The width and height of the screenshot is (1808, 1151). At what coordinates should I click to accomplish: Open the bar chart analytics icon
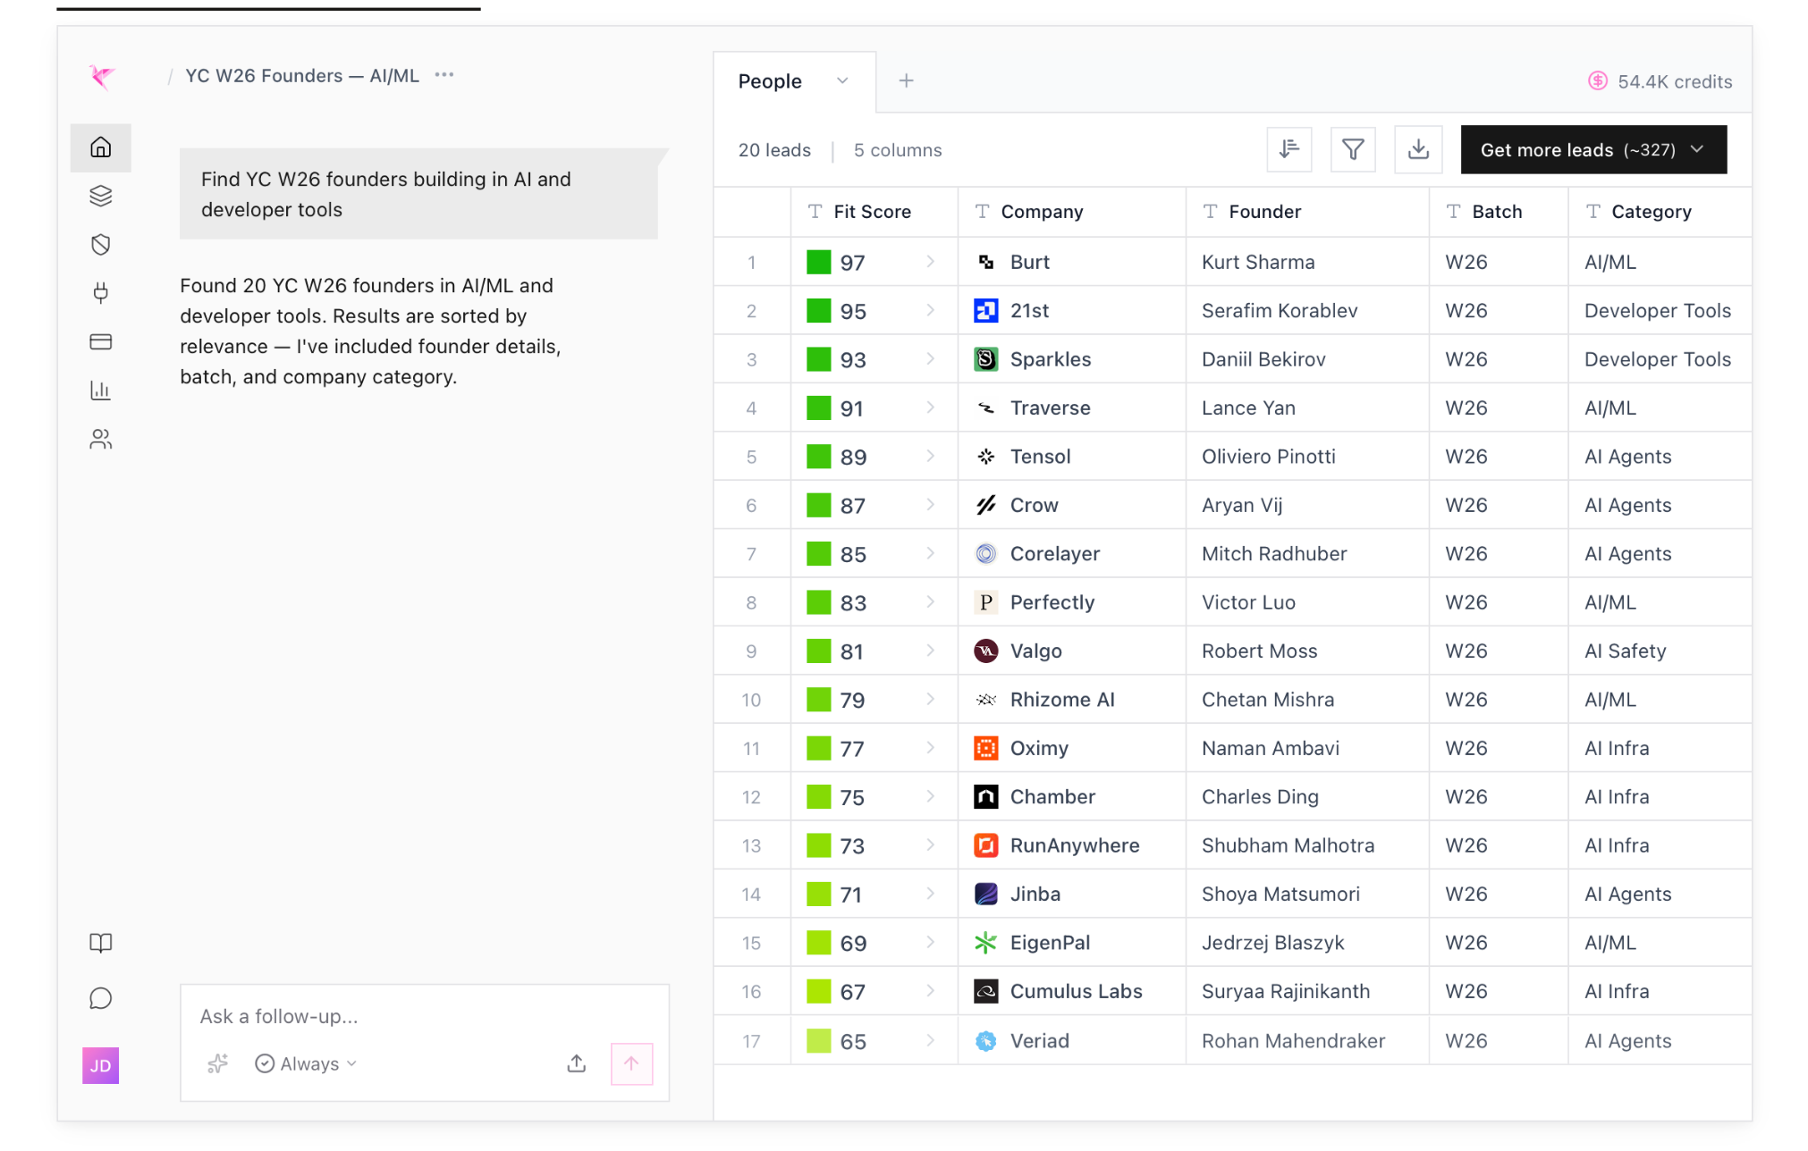(x=100, y=391)
